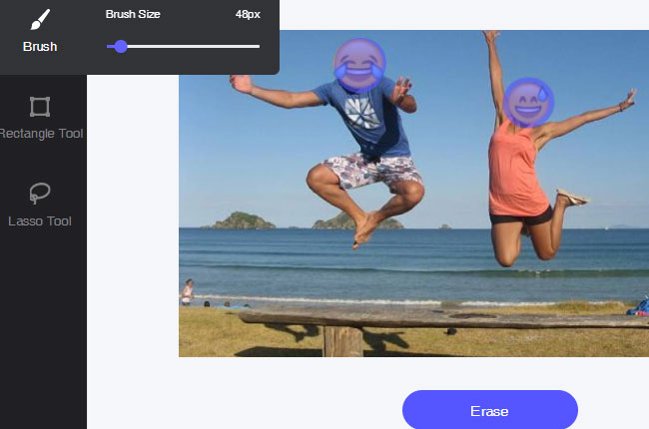The width and height of the screenshot is (649, 429).
Task: Pick the "Lasso Tool" text label
Action: pos(40,220)
